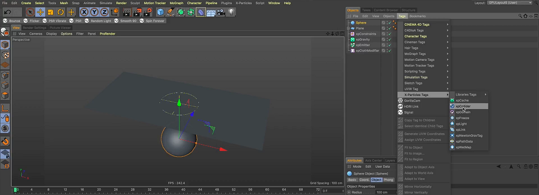Switch to Texture mode checker cube
The width and height of the screenshot is (539, 195).
tap(5, 55)
